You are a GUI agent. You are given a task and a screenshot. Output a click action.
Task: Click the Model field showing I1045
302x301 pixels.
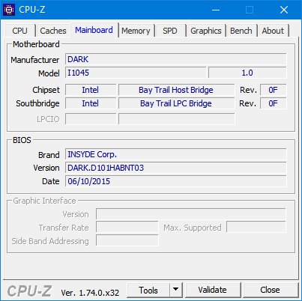pyautogui.click(x=136, y=73)
